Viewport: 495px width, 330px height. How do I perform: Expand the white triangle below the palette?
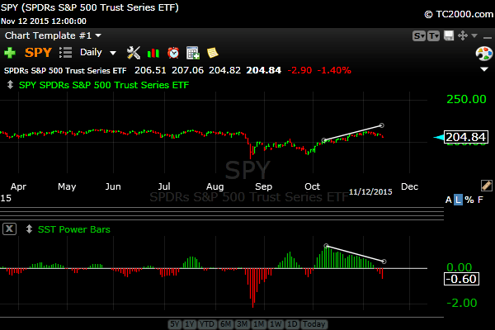[484, 69]
